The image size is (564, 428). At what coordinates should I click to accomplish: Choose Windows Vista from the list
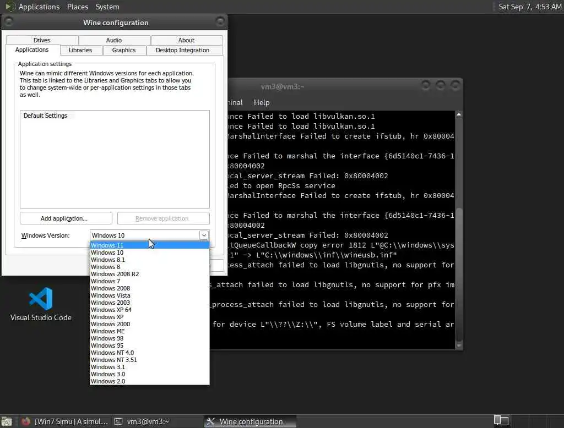point(150,296)
